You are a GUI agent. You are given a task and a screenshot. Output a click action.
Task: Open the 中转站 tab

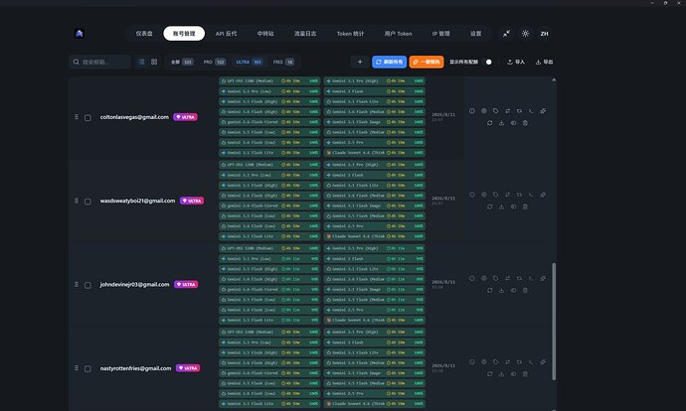click(x=265, y=34)
